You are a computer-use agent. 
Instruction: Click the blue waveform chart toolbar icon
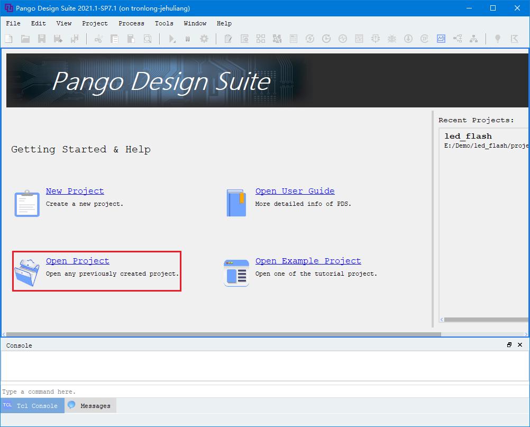[x=441, y=39]
